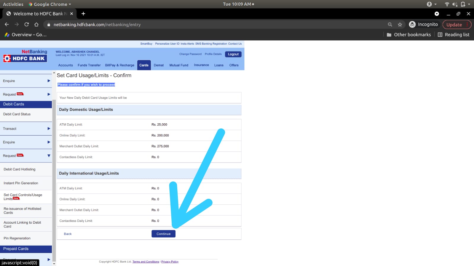Screen dimensions: 474x266
Task: Focus the address bar URL
Action: coord(97,25)
